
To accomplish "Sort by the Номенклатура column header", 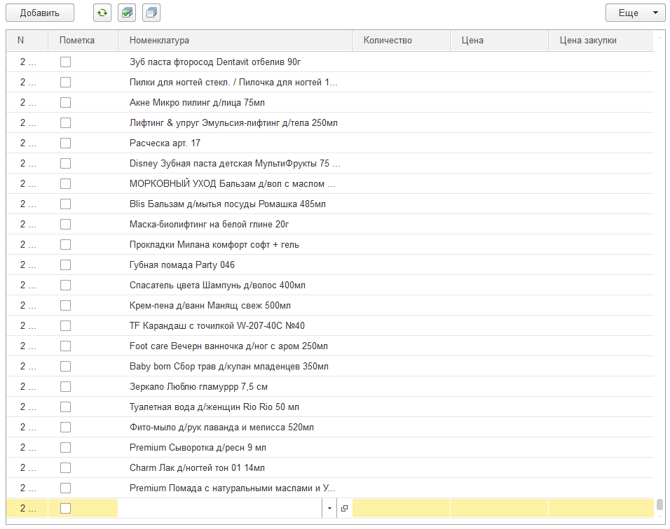I will click(235, 41).
